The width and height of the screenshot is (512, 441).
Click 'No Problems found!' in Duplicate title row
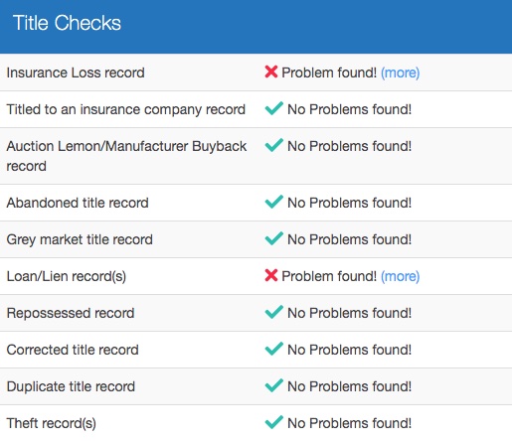pos(350,386)
